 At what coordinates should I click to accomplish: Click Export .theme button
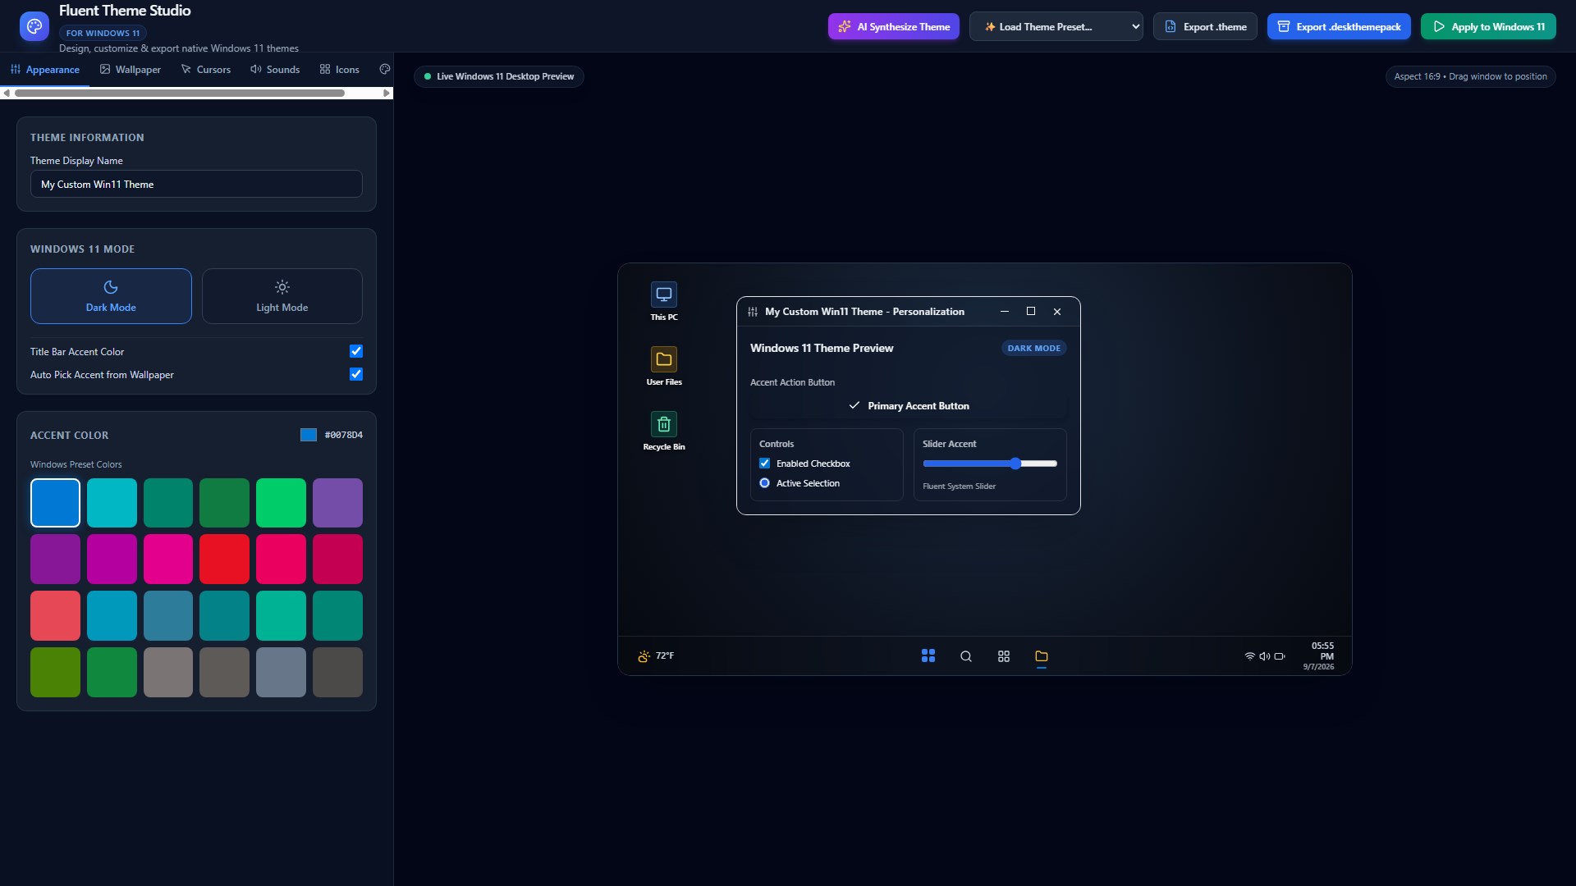1205,26
